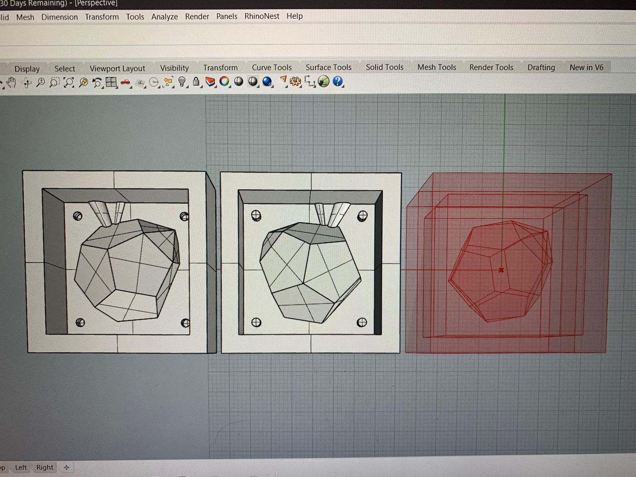The height and width of the screenshot is (477, 636).
Task: Select the leftmost mold half in viewport
Action: coord(119,262)
